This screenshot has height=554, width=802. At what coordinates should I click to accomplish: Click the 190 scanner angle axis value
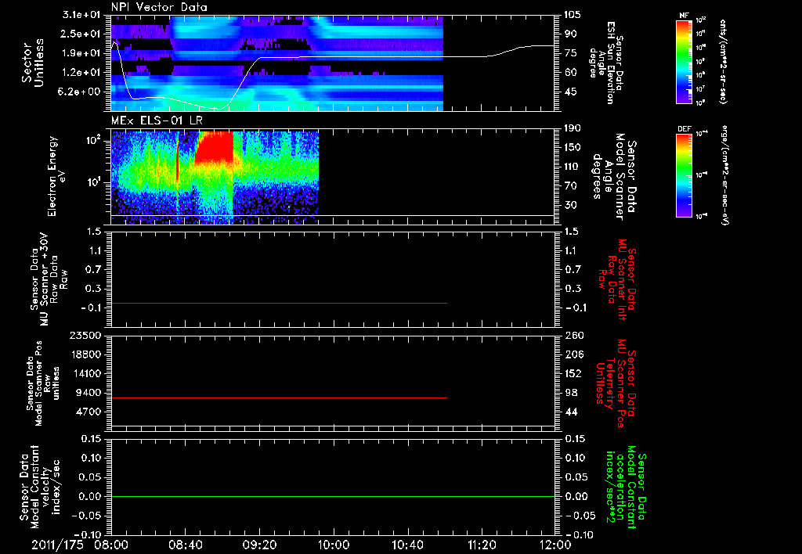[573, 128]
